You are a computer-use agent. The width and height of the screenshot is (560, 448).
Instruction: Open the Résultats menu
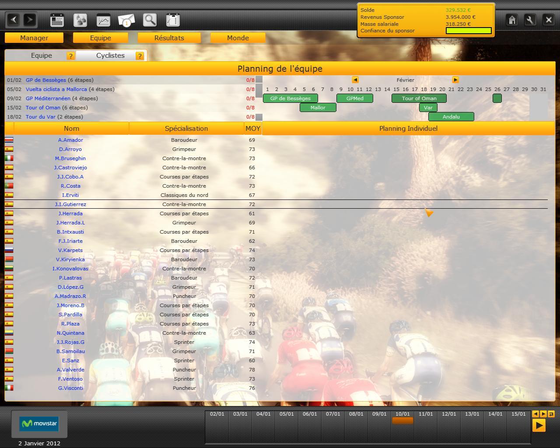pyautogui.click(x=169, y=38)
